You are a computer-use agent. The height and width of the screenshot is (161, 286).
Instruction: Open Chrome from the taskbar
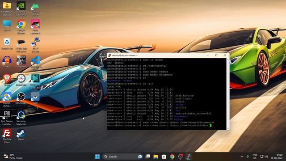(x=172, y=157)
